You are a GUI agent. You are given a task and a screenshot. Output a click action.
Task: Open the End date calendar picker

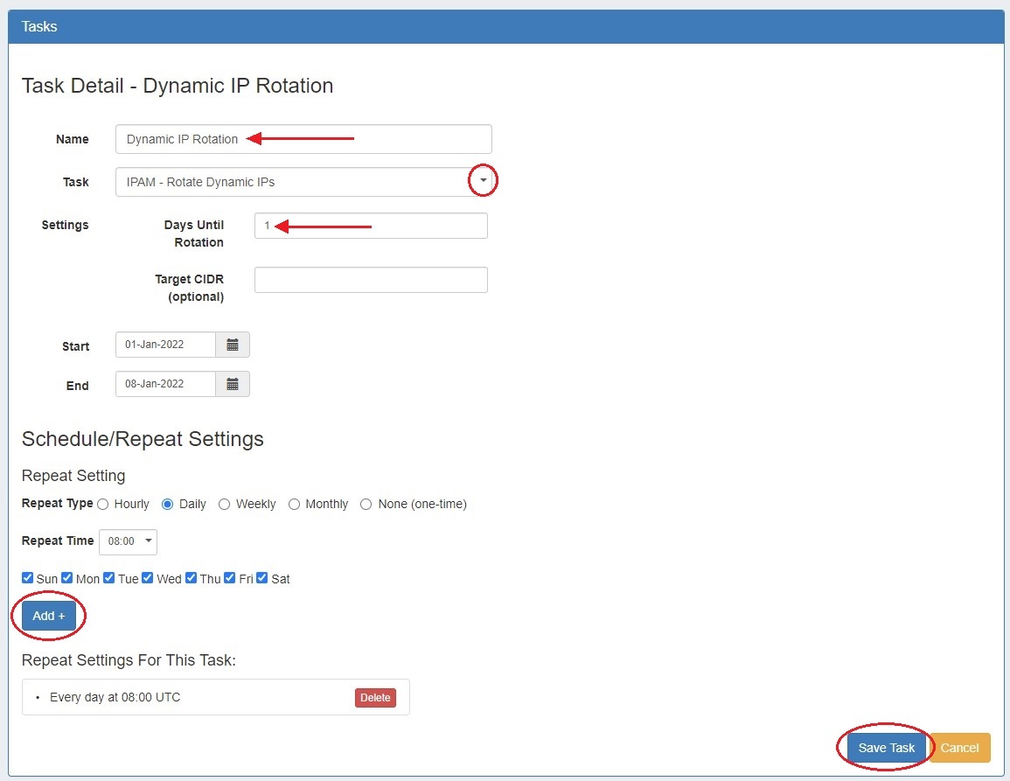[x=233, y=384]
